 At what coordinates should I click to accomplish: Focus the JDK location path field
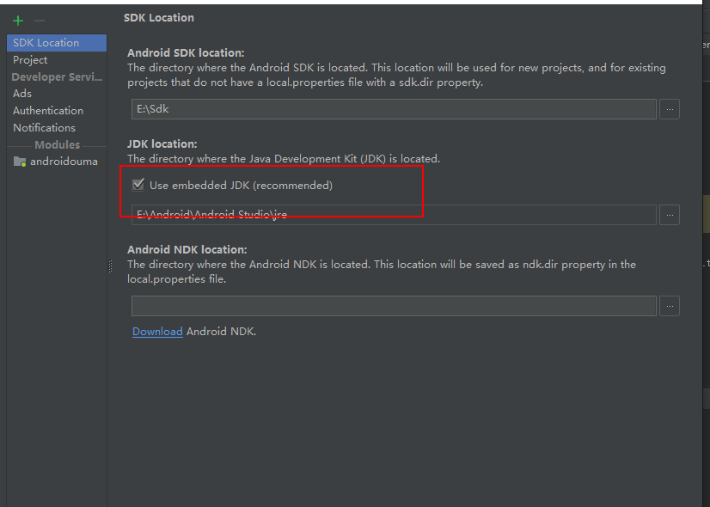[394, 215]
